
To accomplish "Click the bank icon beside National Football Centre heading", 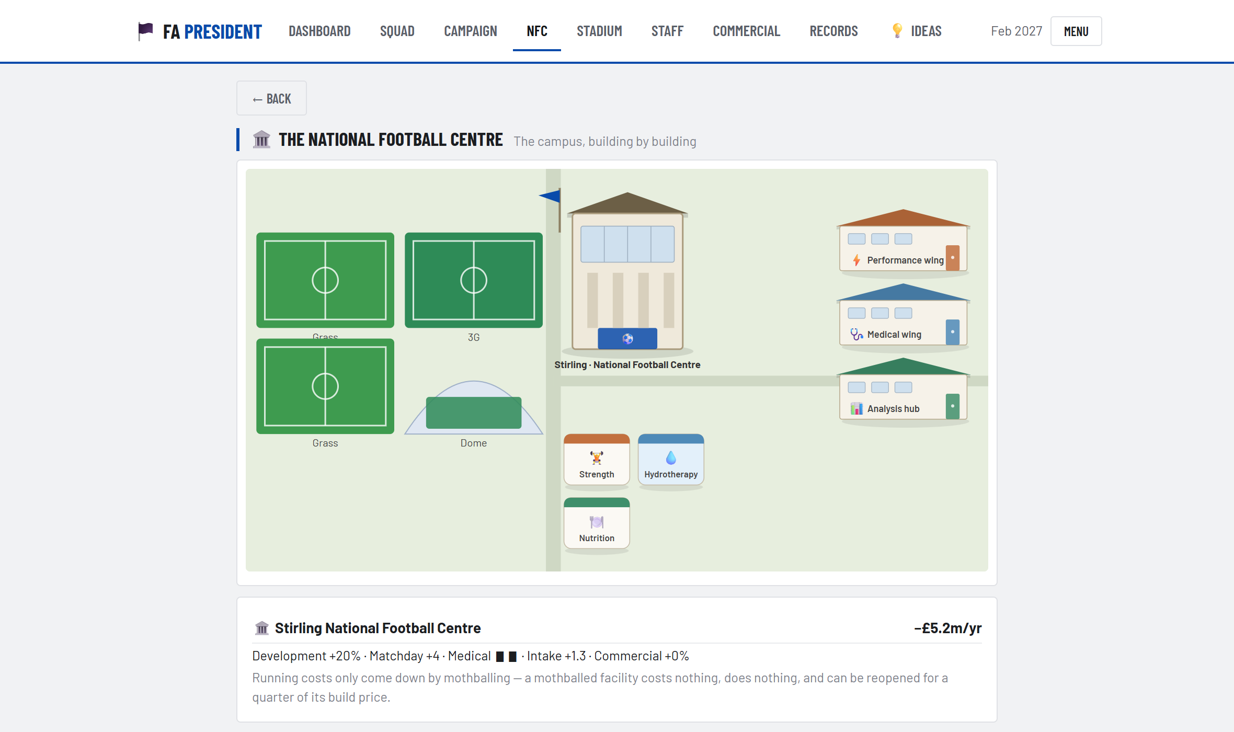I will [261, 140].
